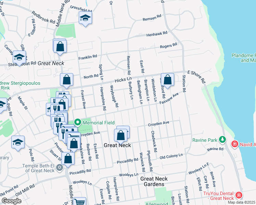Click the Wooleys Ln E street label

[x=199, y=168]
